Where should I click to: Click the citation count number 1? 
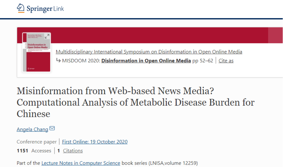(x=59, y=151)
